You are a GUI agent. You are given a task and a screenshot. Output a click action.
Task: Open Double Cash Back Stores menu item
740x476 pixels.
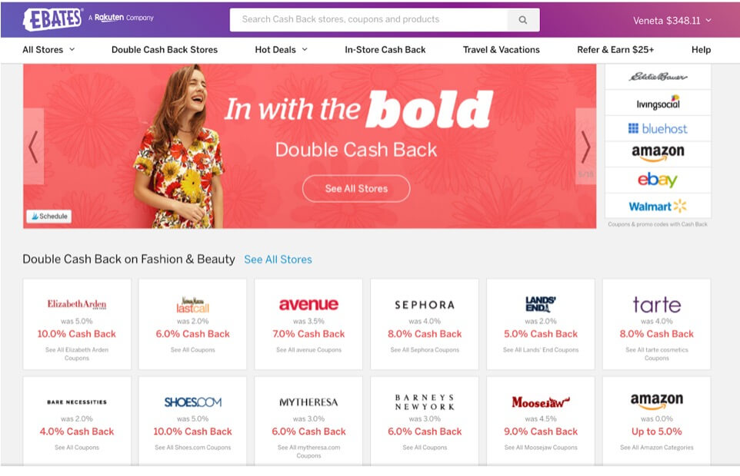[165, 49]
